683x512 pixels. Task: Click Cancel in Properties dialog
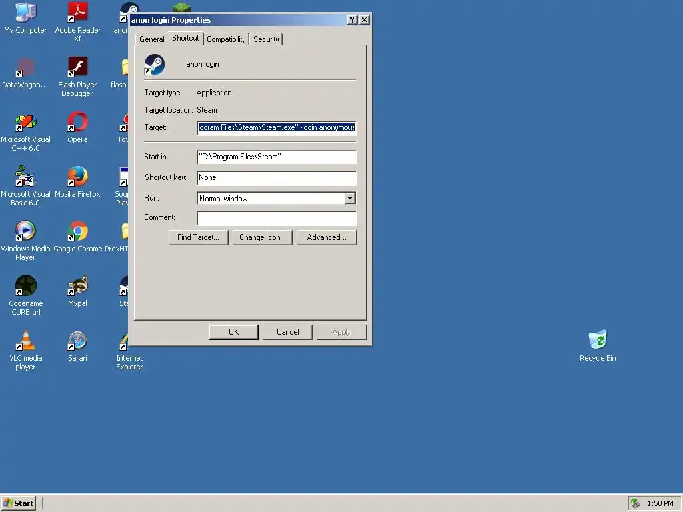288,332
